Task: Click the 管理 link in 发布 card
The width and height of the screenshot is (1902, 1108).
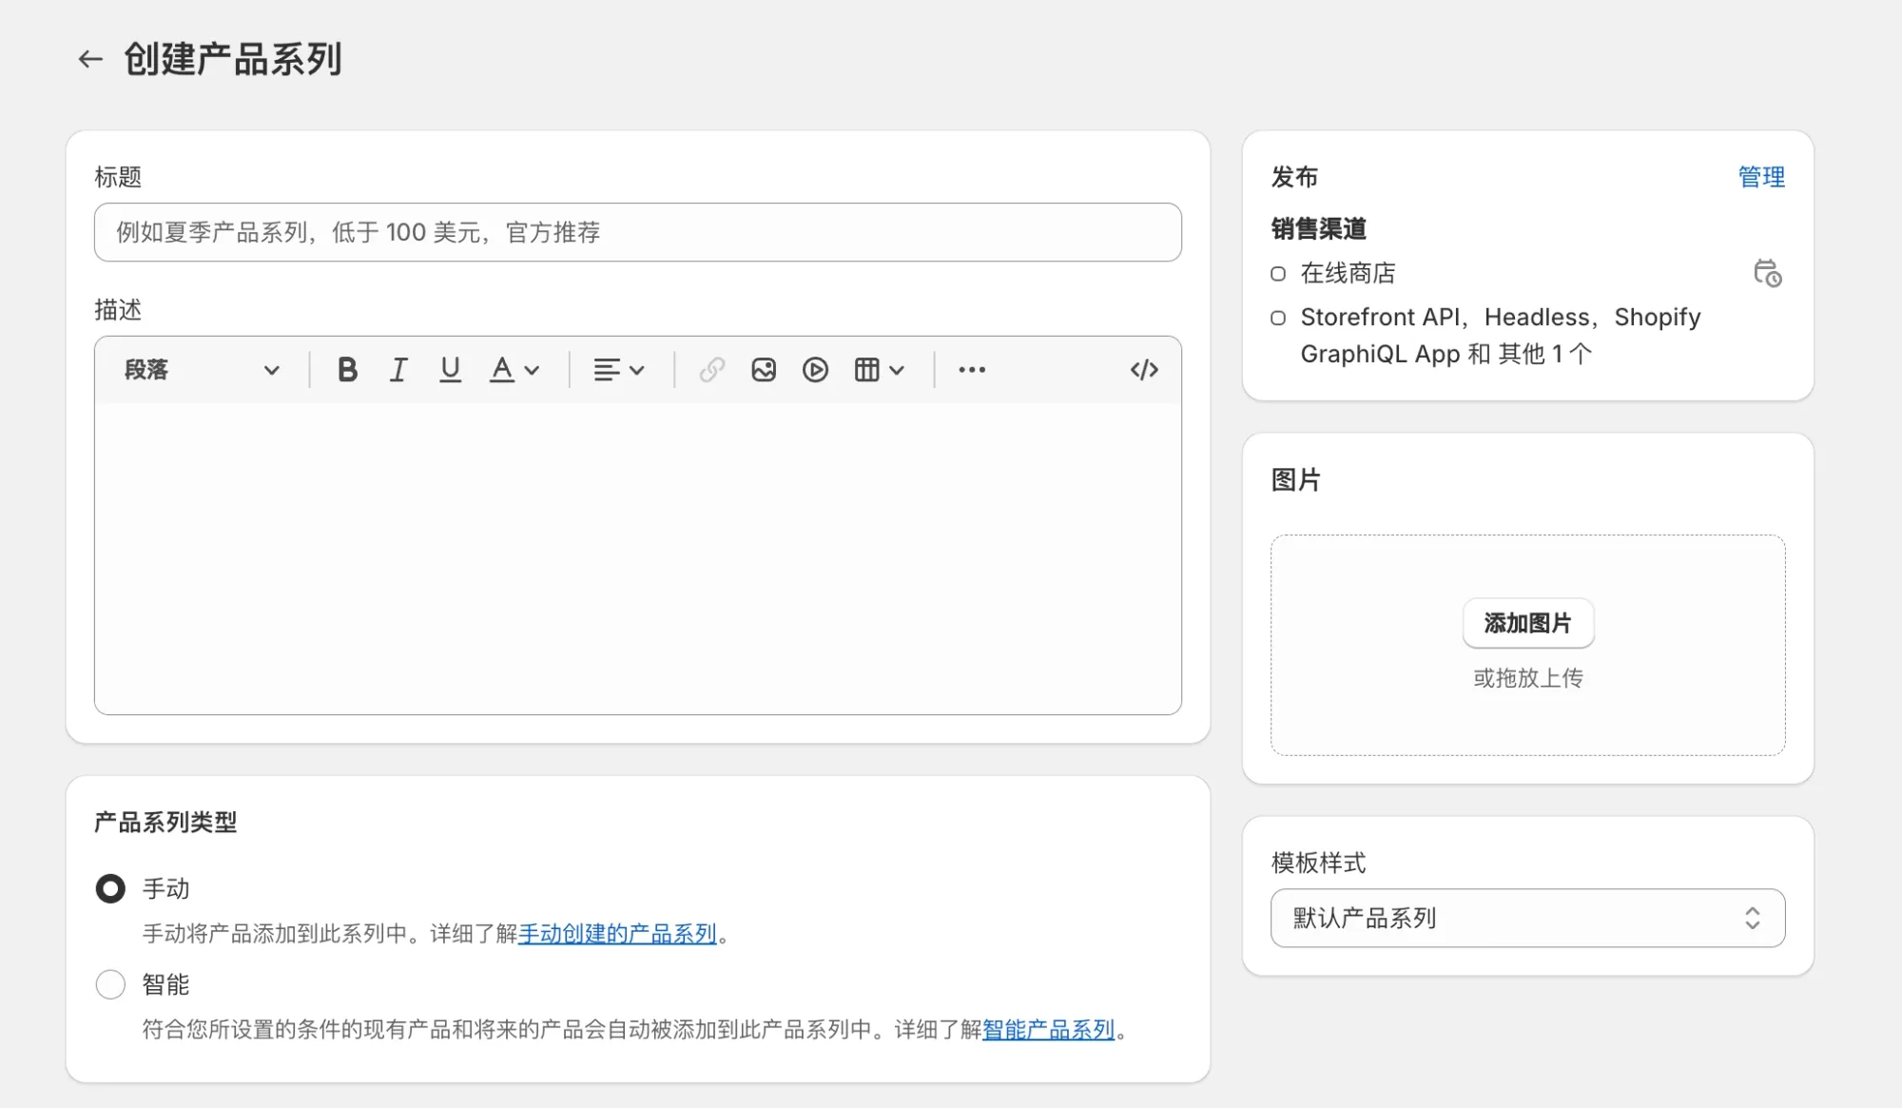Action: point(1761,177)
